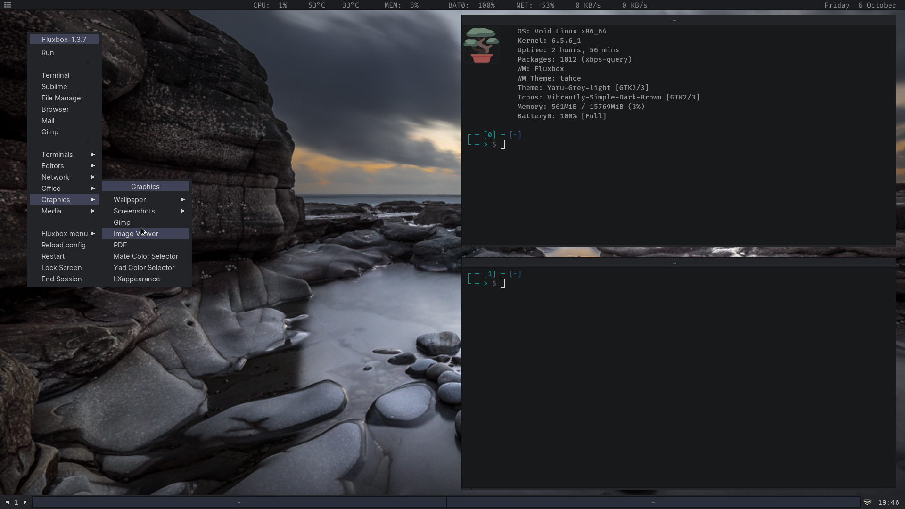Open PDF from Graphics submenu
The image size is (905, 509).
click(x=145, y=245)
